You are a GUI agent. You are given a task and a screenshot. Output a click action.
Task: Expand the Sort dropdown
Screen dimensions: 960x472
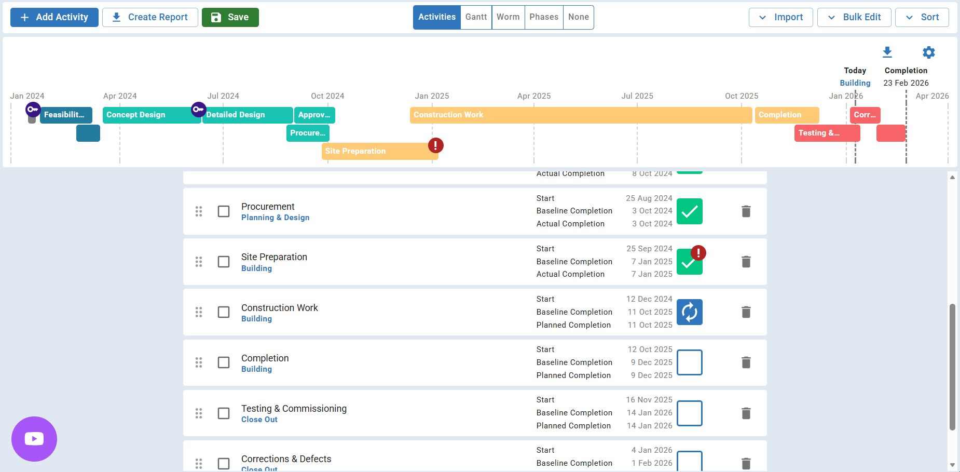tap(922, 17)
